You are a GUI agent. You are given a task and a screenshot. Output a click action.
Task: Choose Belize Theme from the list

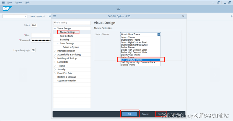point(140,47)
